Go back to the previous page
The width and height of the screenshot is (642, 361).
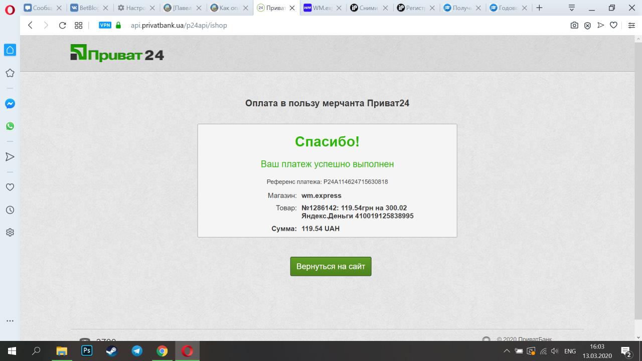(x=31, y=25)
